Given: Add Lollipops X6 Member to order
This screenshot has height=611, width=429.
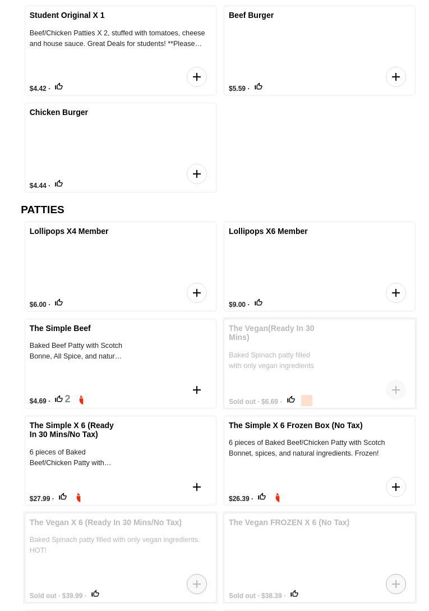Looking at the screenshot, I should tap(396, 293).
